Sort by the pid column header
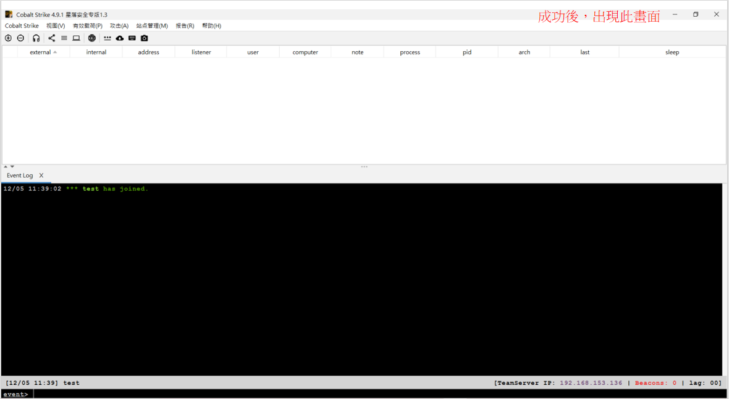 point(467,52)
